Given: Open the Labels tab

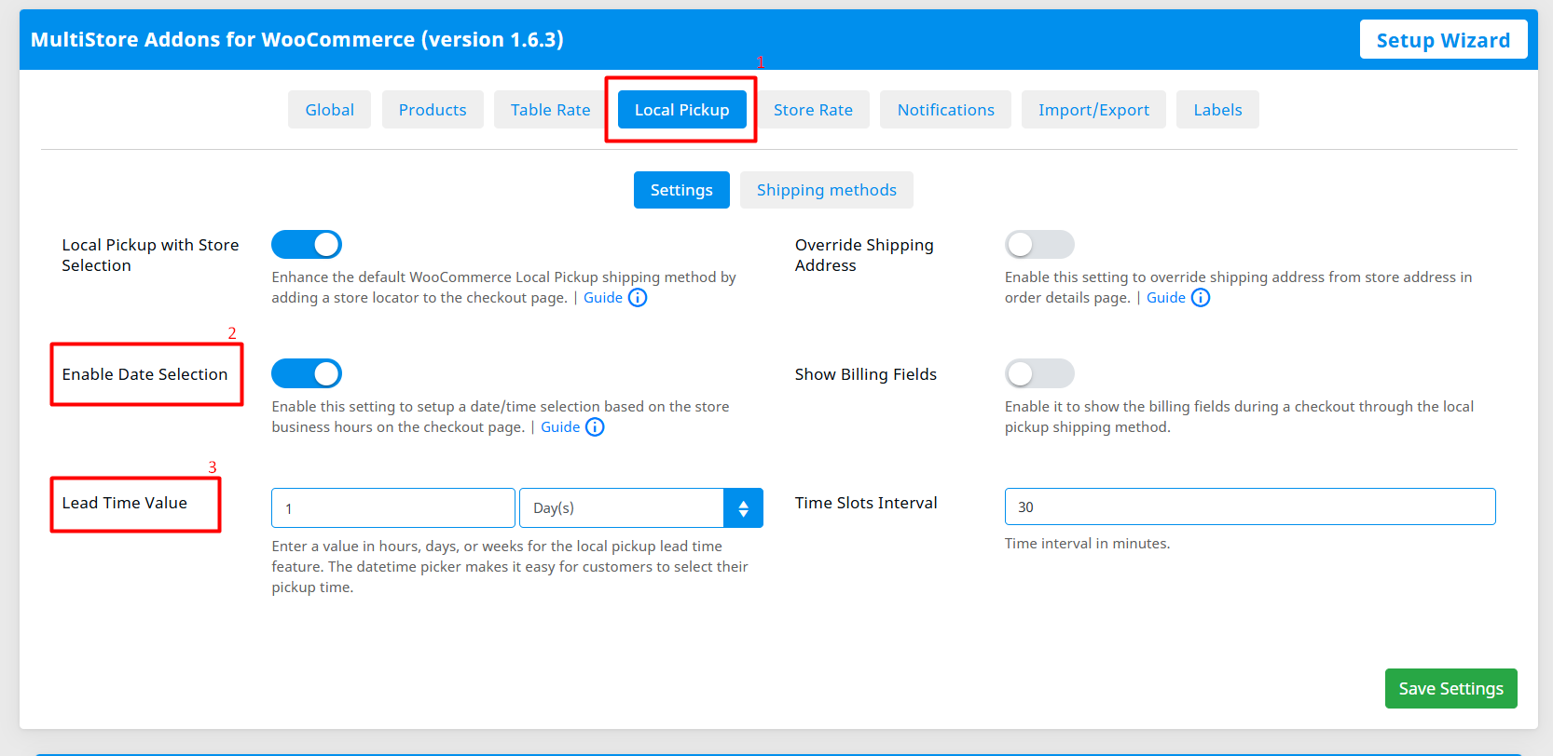Looking at the screenshot, I should click(x=1217, y=110).
